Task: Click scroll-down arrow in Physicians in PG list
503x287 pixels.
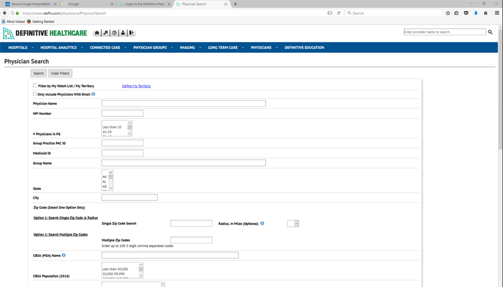Action: [x=130, y=133]
